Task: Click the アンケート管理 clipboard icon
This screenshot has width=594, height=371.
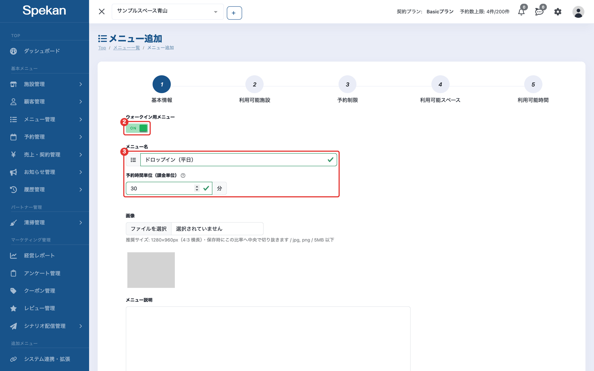Action: tap(13, 273)
